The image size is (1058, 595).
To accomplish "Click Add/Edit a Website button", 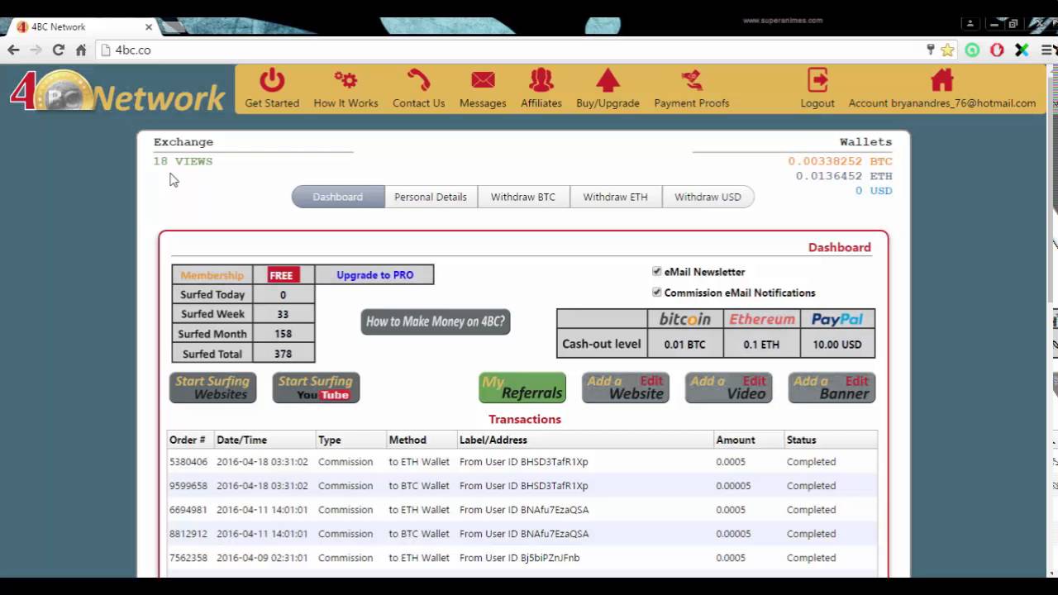I will (625, 388).
